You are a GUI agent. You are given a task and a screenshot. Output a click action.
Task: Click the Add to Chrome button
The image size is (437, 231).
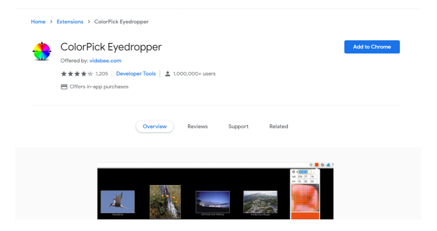click(x=372, y=47)
